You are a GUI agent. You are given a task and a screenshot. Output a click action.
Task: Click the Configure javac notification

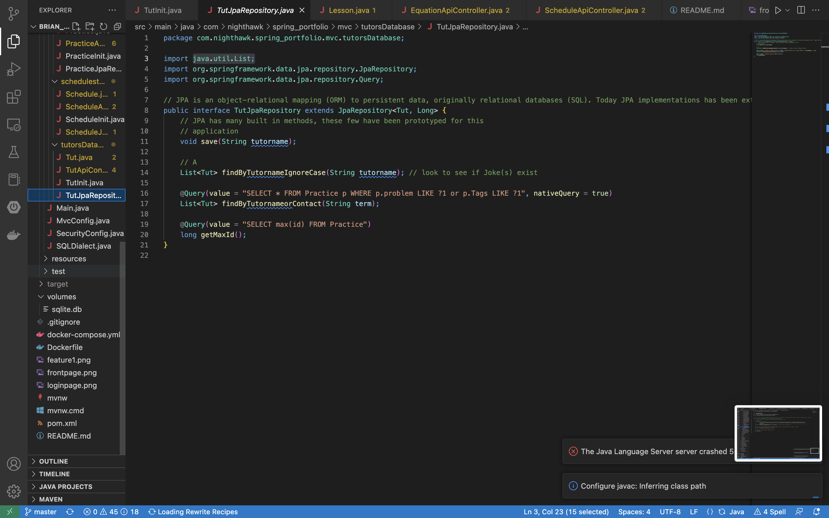pos(692,486)
